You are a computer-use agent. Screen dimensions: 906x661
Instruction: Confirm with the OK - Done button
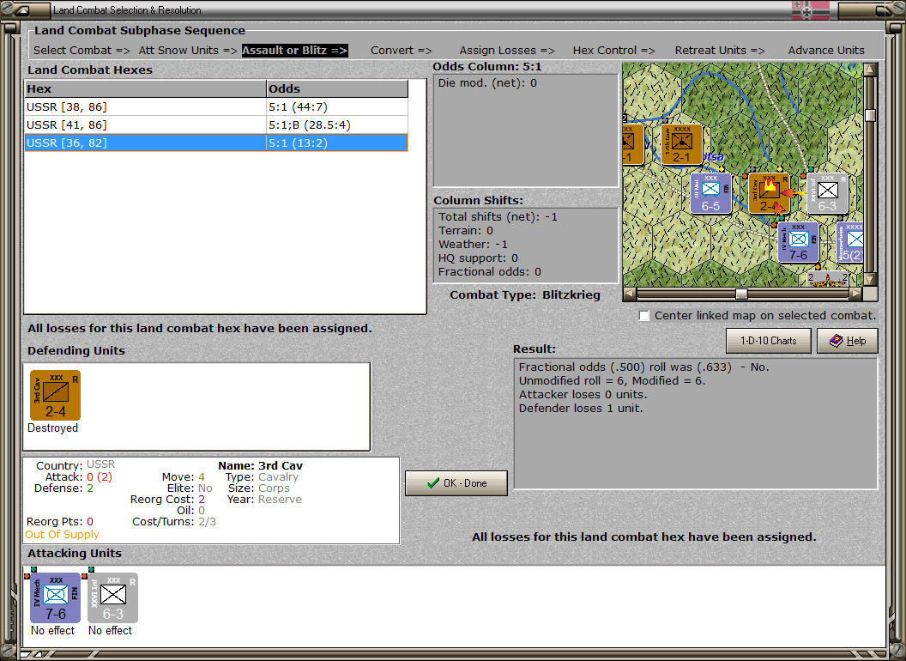456,483
